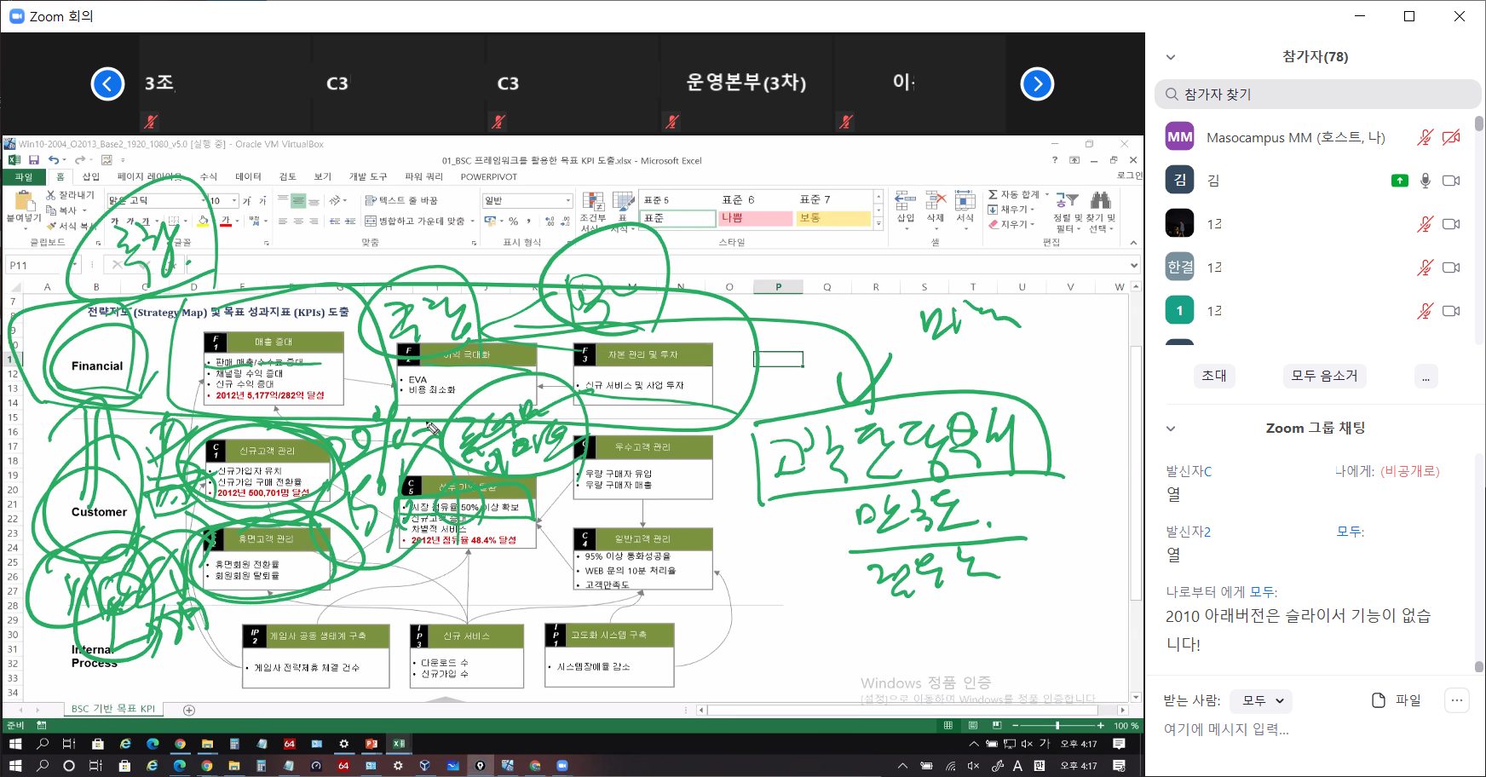1486x777 pixels.
Task: Toggle host Masocampus MM microphone mute
Action: pos(1425,137)
